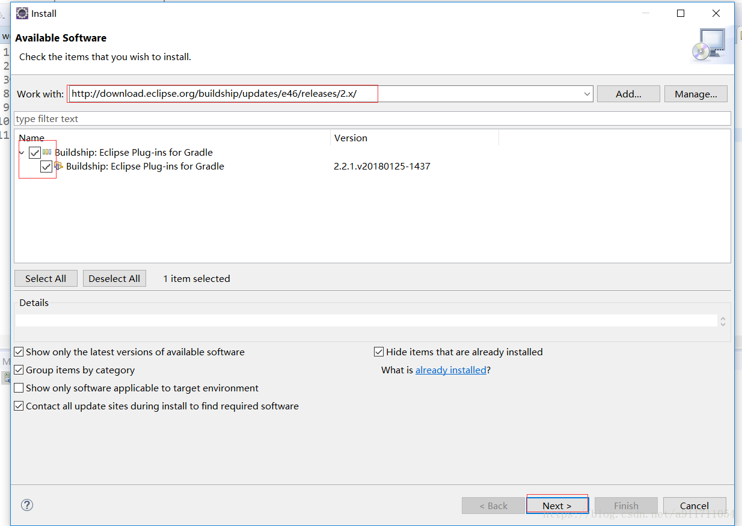Toggle Contact all update sites checkbox
Image resolution: width=742 pixels, height=526 pixels.
[x=19, y=406]
